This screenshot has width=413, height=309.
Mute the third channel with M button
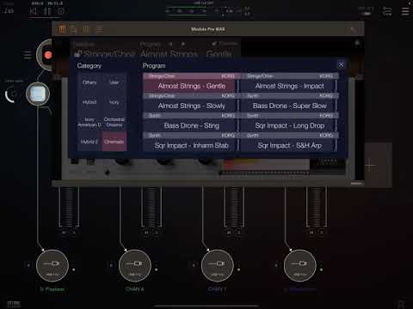pyautogui.click(x=229, y=233)
